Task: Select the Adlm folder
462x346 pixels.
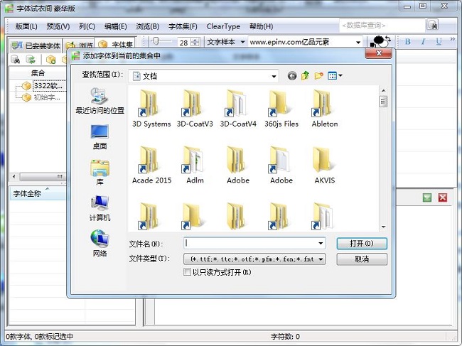Action: point(195,166)
